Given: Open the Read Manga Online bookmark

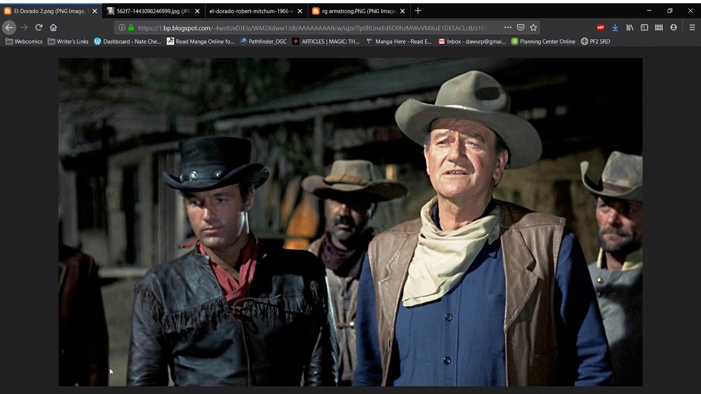Looking at the screenshot, I should tap(201, 42).
